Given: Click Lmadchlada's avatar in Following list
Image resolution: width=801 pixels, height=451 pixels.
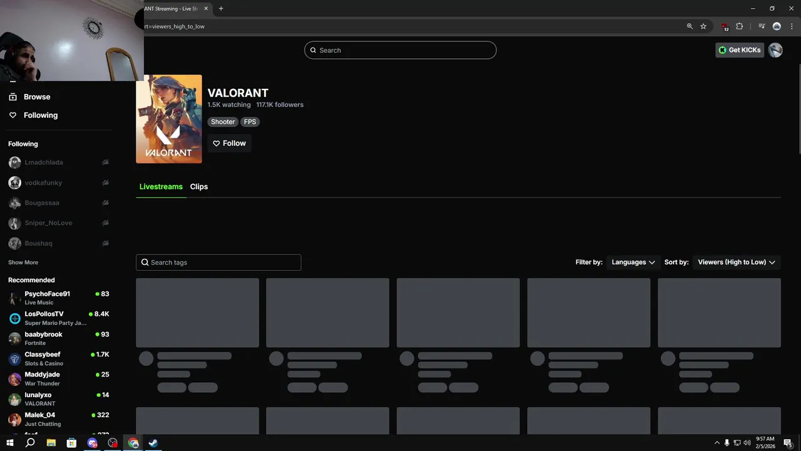Looking at the screenshot, I should click(x=14, y=162).
